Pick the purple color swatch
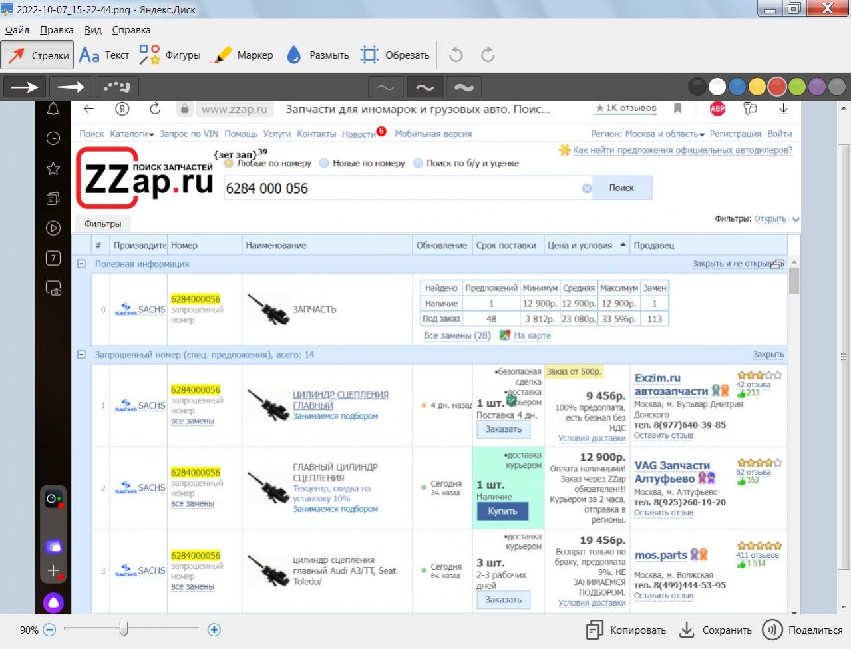The height and width of the screenshot is (649, 851). point(817,87)
